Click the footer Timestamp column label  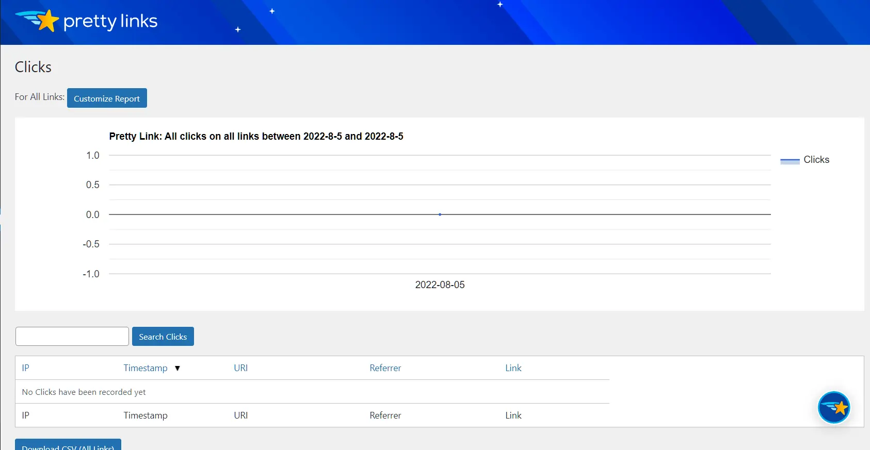[146, 415]
